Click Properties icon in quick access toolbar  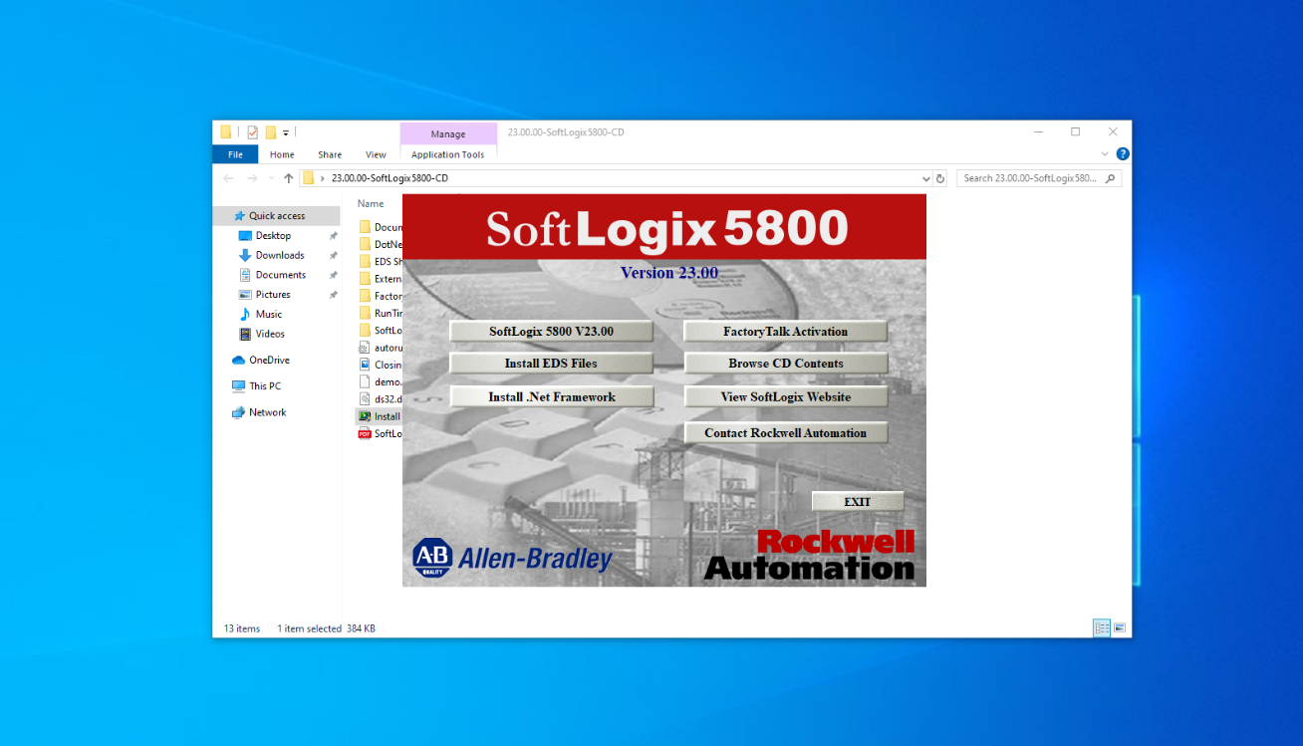click(253, 131)
